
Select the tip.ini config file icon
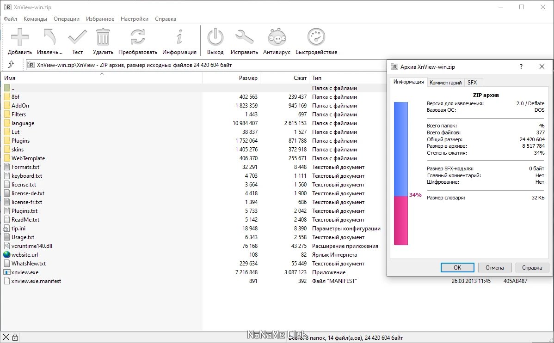(7, 229)
